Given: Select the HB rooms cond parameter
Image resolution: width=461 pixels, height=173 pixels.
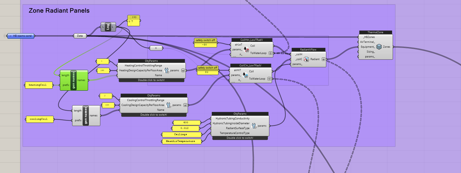Looking at the screenshot, I should (x=21, y=36).
